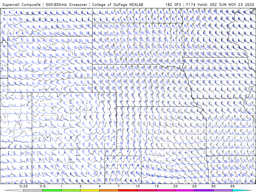This screenshot has width=256, height=192.
Task: Select the '15' legend tick label
Action: [x=156, y=186]
